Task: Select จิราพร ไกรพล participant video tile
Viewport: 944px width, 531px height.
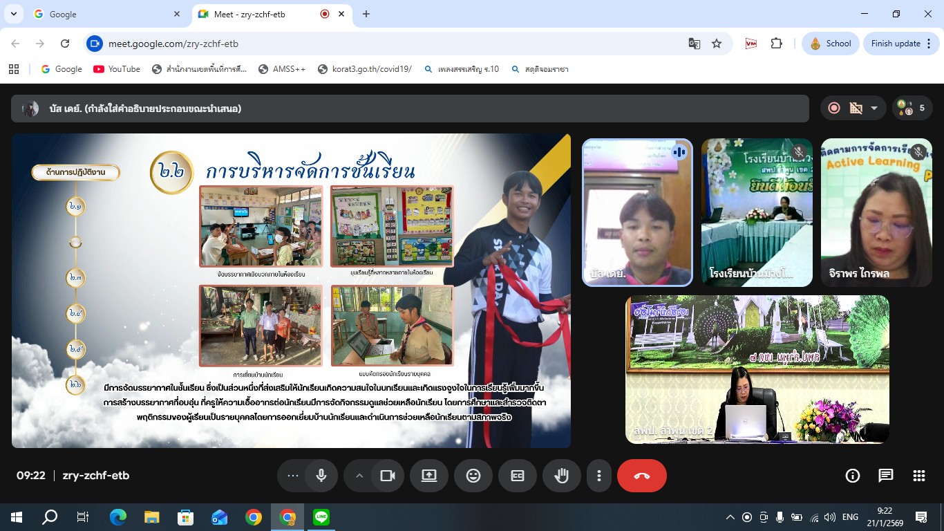Action: [875, 212]
